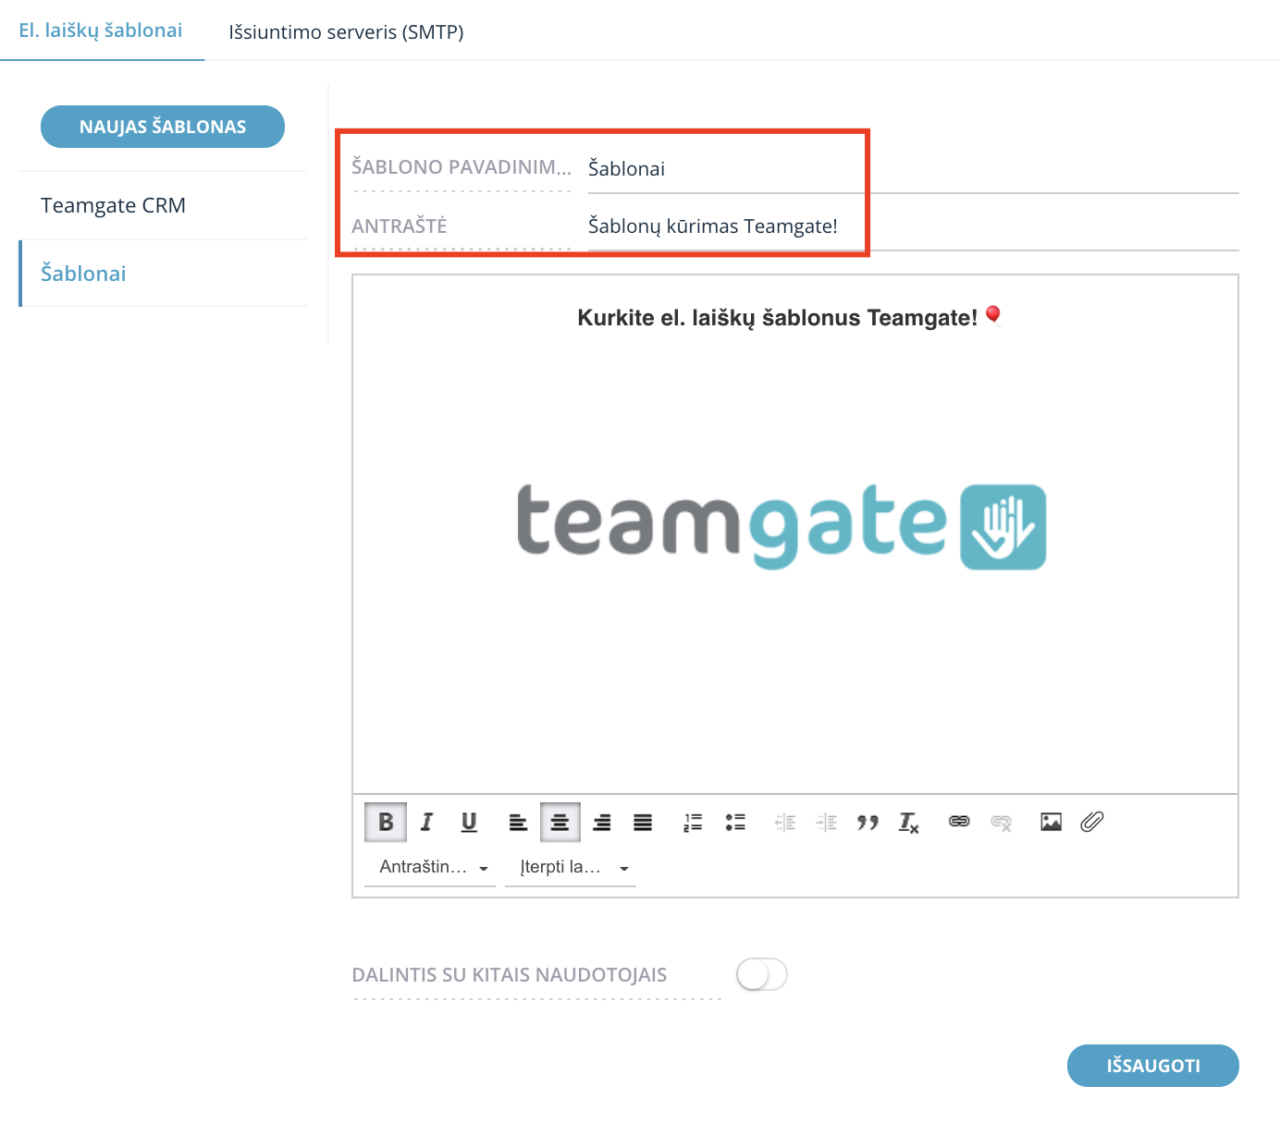Insert image into template
The height and width of the screenshot is (1135, 1280).
[1051, 822]
